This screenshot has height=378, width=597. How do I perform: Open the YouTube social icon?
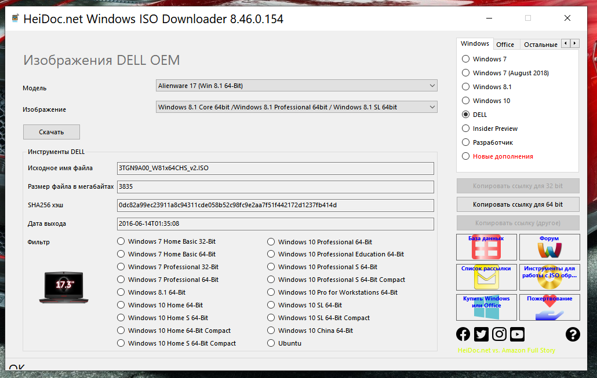[x=517, y=334]
